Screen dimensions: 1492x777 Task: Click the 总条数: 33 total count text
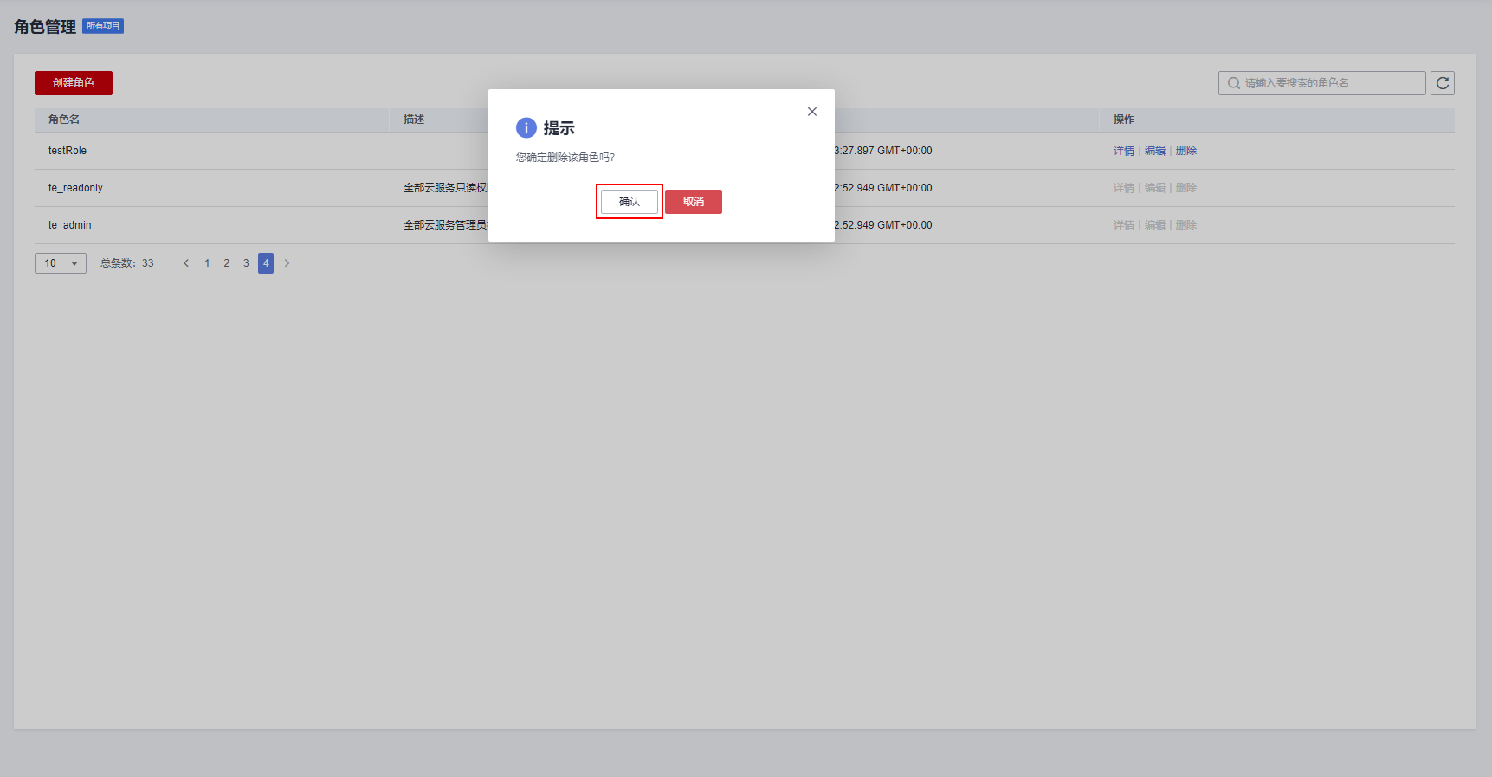[x=127, y=263]
